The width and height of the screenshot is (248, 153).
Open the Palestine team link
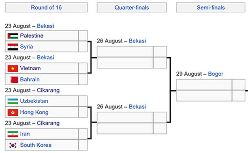tap(31, 36)
